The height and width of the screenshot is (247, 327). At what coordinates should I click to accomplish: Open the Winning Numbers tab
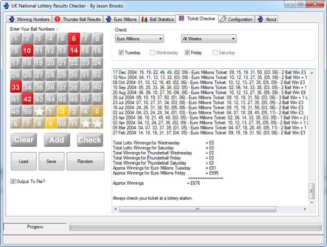(29, 19)
